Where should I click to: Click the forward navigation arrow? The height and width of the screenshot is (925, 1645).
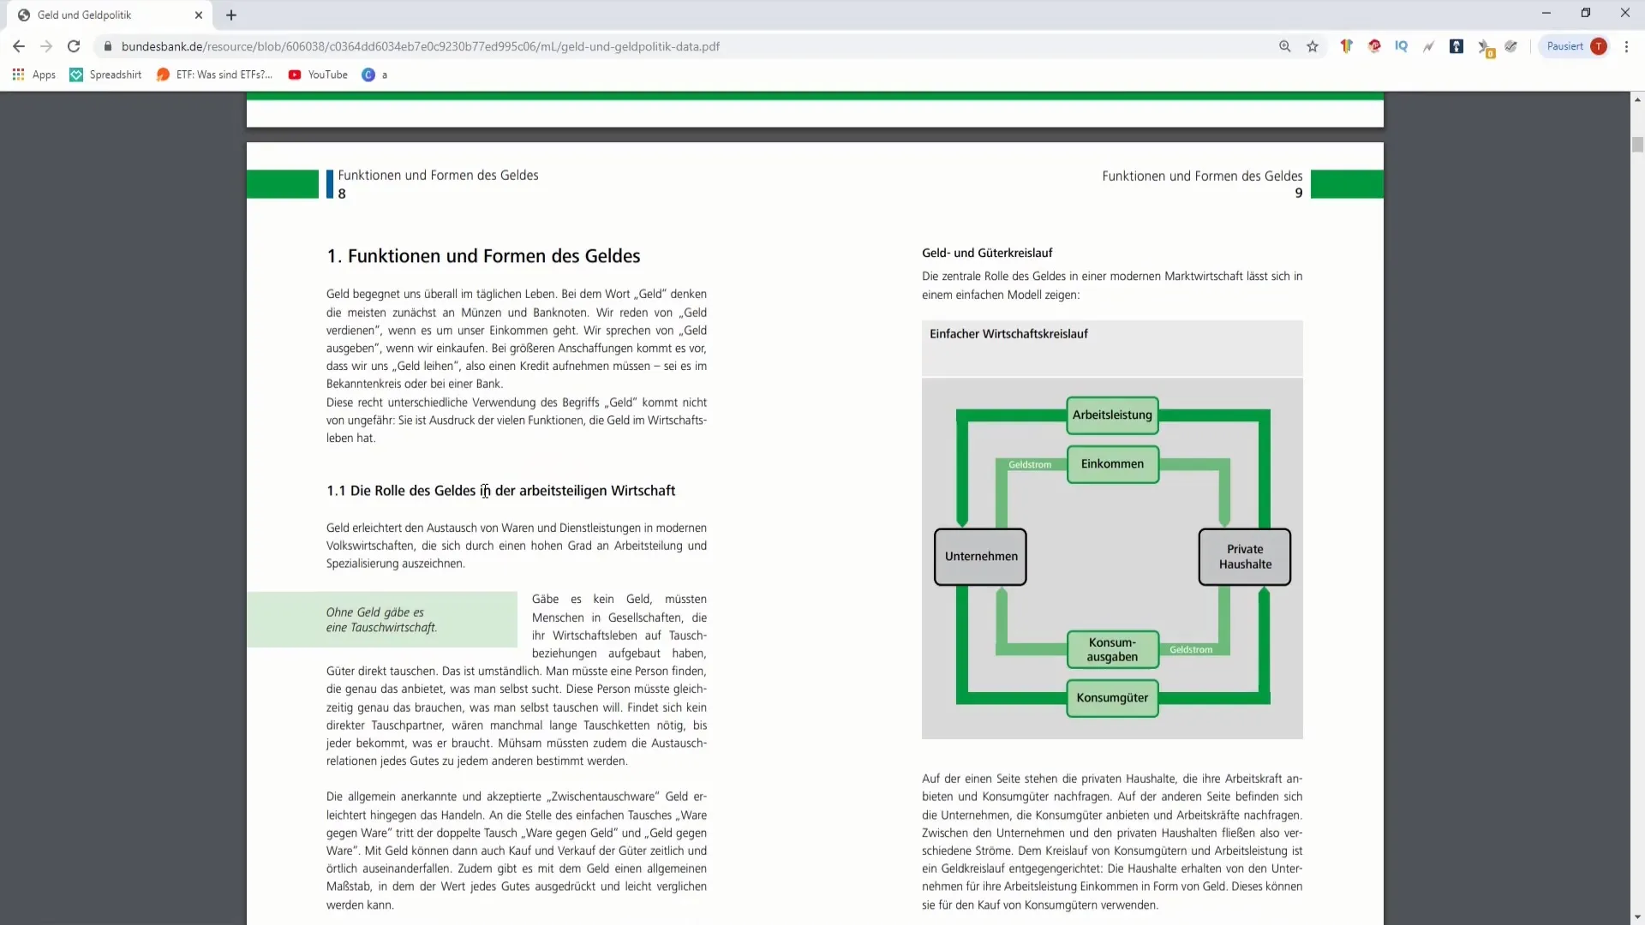[45, 46]
